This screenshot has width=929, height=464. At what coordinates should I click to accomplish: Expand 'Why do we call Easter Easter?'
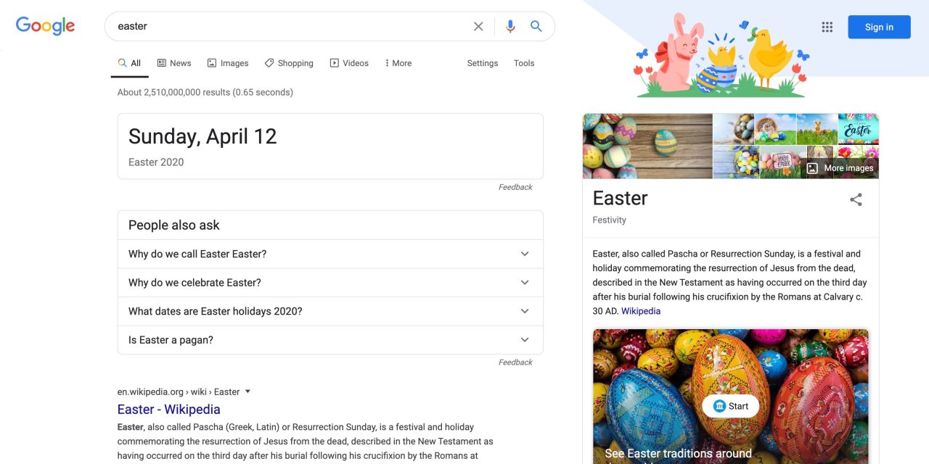[x=524, y=254]
